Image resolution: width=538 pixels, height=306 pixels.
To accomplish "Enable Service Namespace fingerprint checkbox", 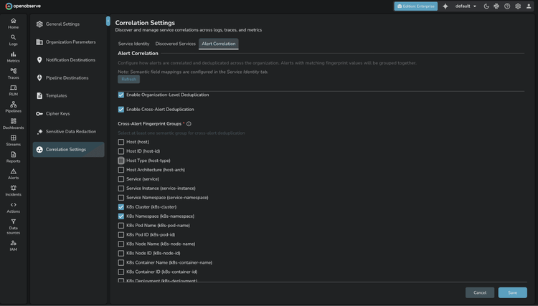I will click(121, 198).
